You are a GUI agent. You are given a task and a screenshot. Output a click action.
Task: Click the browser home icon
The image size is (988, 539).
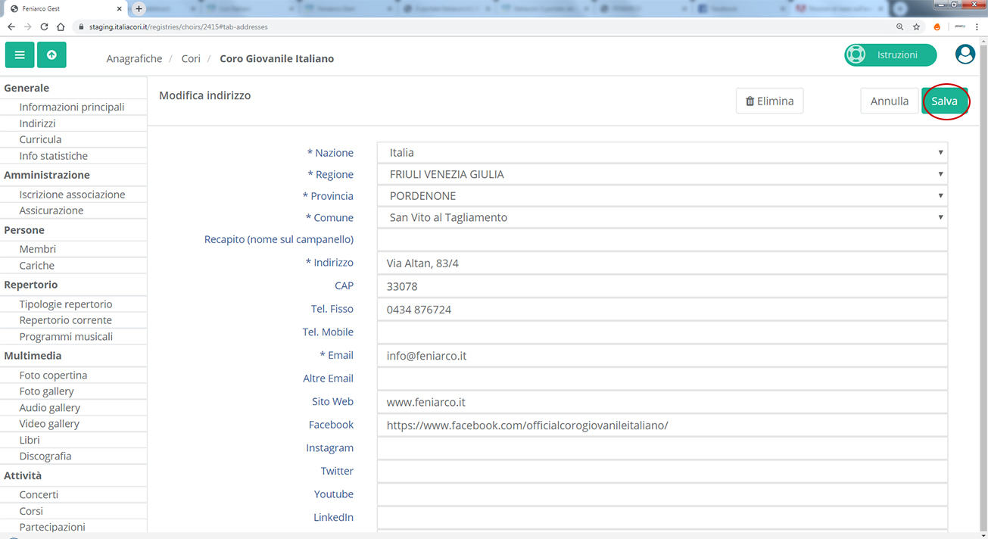(x=61, y=26)
